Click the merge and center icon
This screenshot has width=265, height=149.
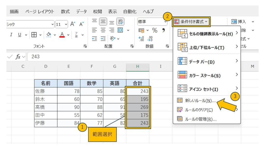click(120, 30)
